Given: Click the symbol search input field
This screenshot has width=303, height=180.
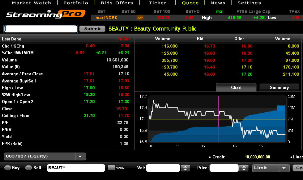Looking at the screenshot, I should coord(41,29).
